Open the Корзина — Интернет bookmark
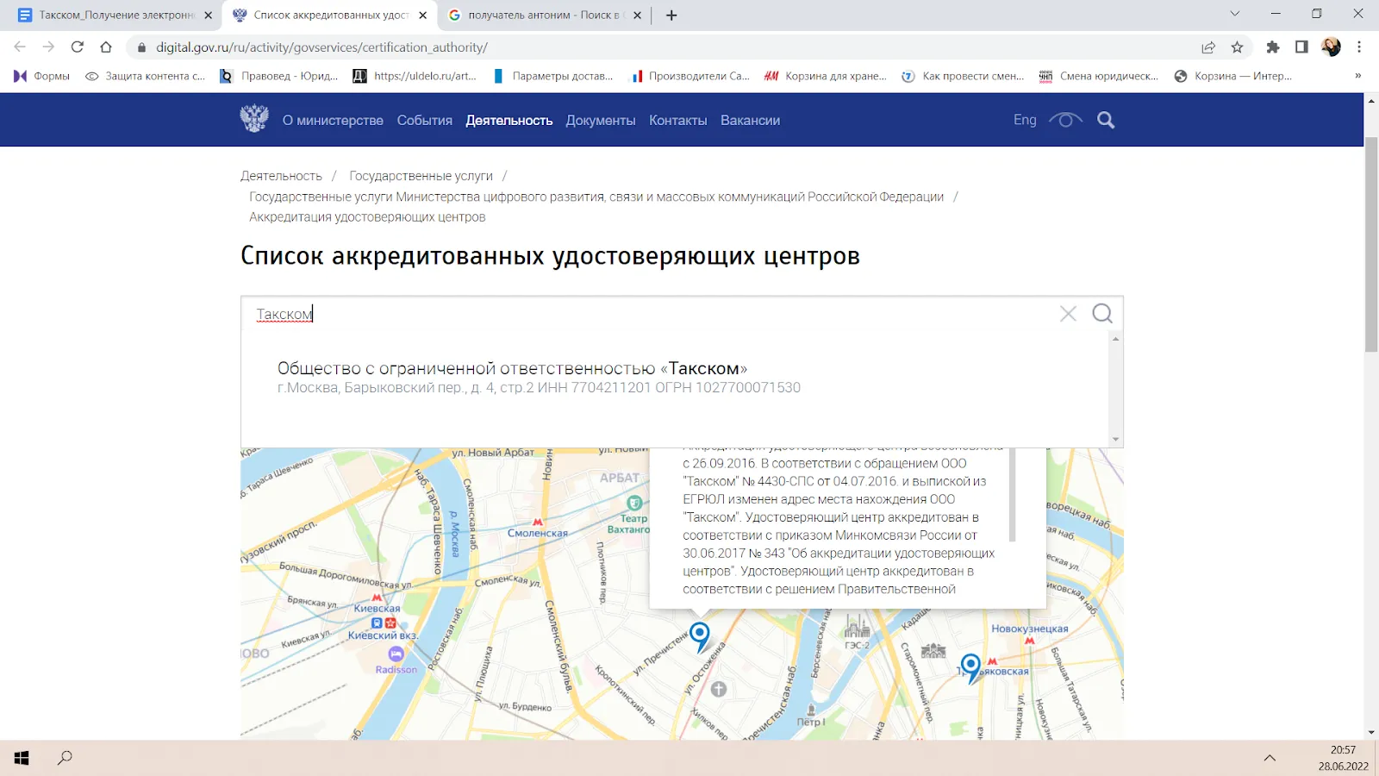Image resolution: width=1379 pixels, height=776 pixels. click(x=1233, y=76)
